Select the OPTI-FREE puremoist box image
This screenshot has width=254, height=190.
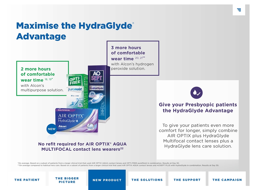76,91
